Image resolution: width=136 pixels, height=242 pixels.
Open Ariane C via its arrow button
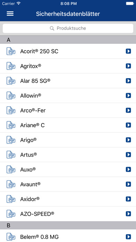(x=128, y=125)
